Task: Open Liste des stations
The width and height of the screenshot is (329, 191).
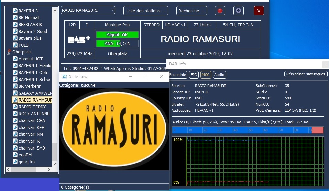Action: 146,11
